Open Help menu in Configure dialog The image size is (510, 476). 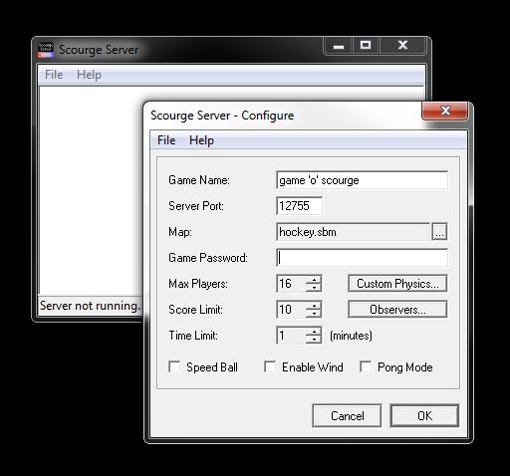(x=201, y=140)
